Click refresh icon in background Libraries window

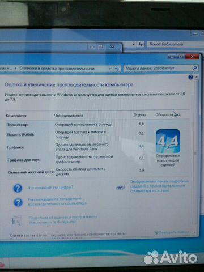[141, 44]
